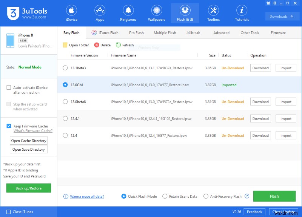Open the Apps section

[x=100, y=13]
